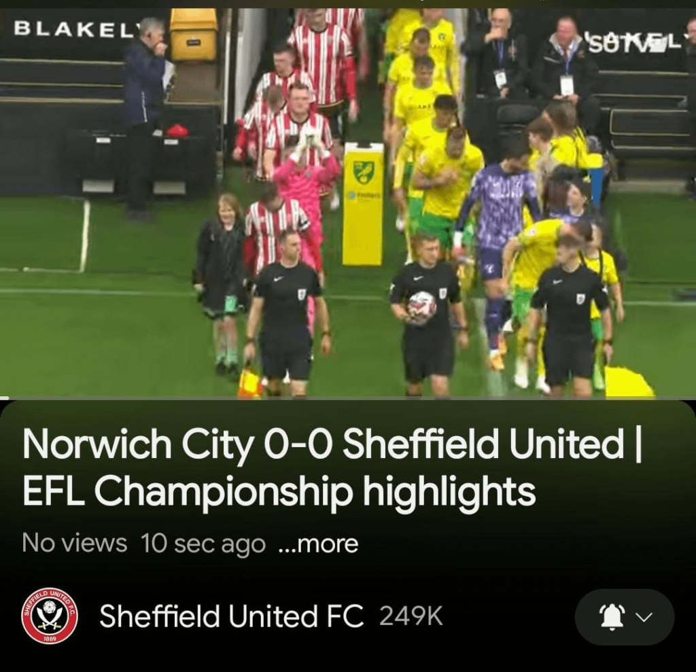
Task: Click the yellow corner flag held by assistant referee
Action: [x=250, y=381]
